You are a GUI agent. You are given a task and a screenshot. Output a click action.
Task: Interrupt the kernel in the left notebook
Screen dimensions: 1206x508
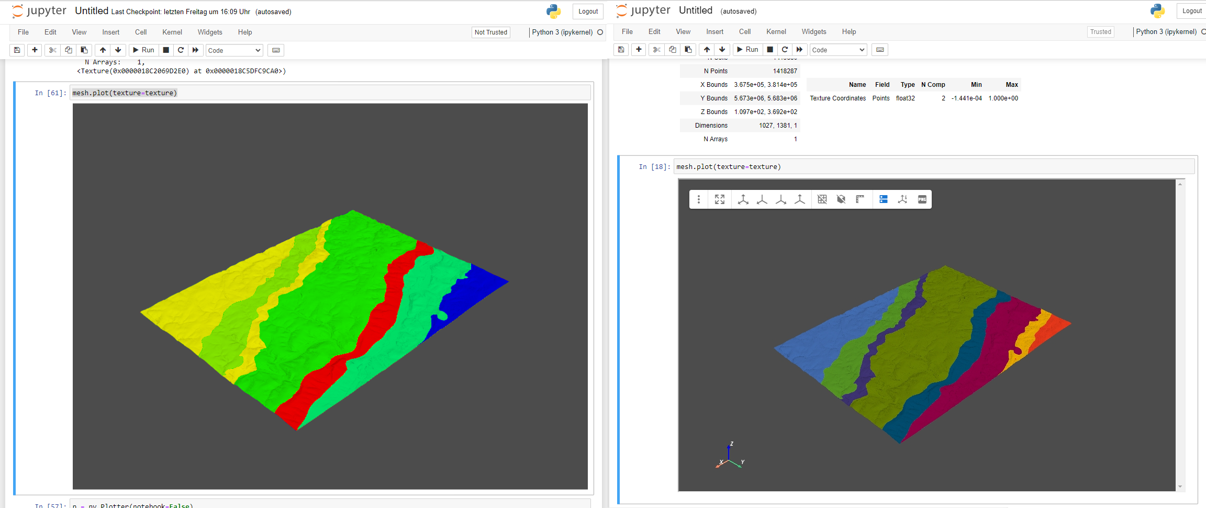pyautogui.click(x=166, y=50)
